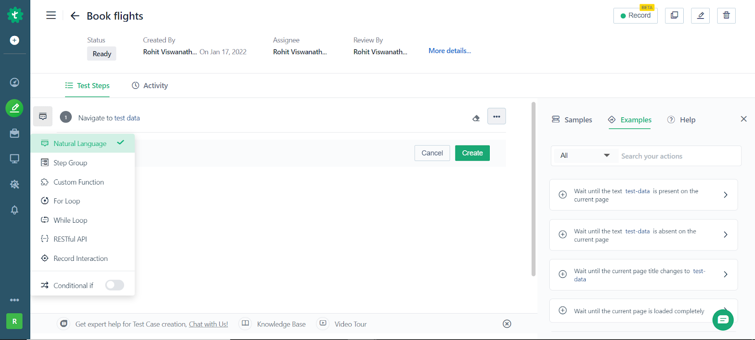Image resolution: width=755 pixels, height=340 pixels.
Task: Open the Examples tab
Action: pyautogui.click(x=629, y=120)
